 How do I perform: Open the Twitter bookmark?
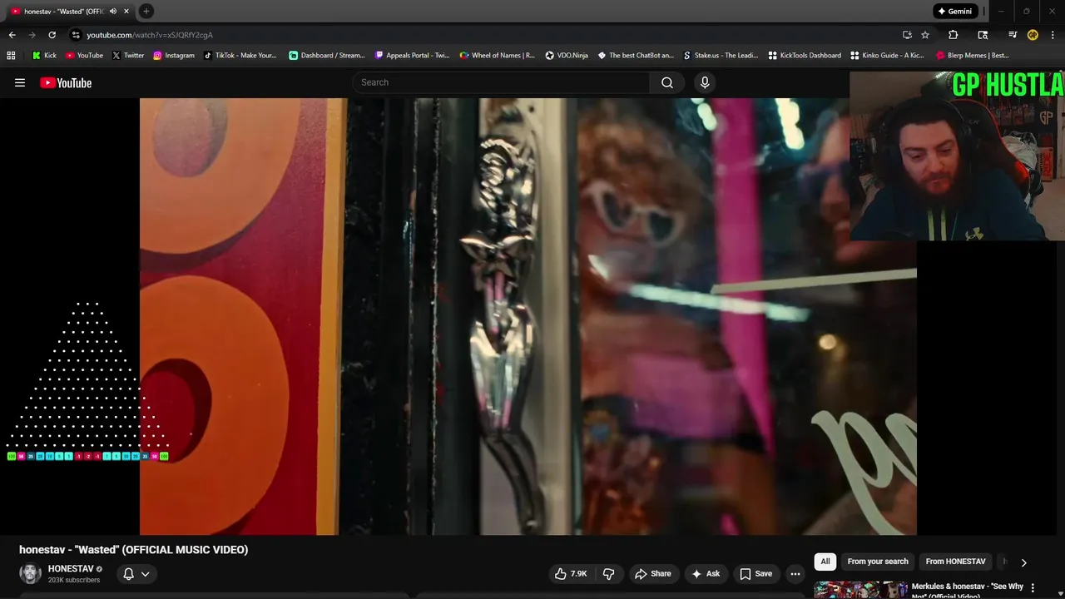tap(128, 56)
